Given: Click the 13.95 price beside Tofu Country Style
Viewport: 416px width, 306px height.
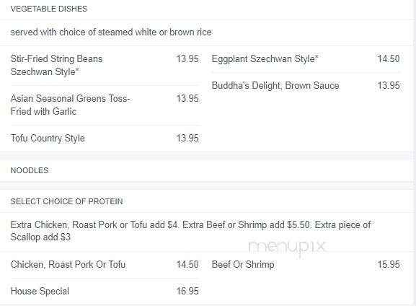Looking at the screenshot, I should point(187,138).
